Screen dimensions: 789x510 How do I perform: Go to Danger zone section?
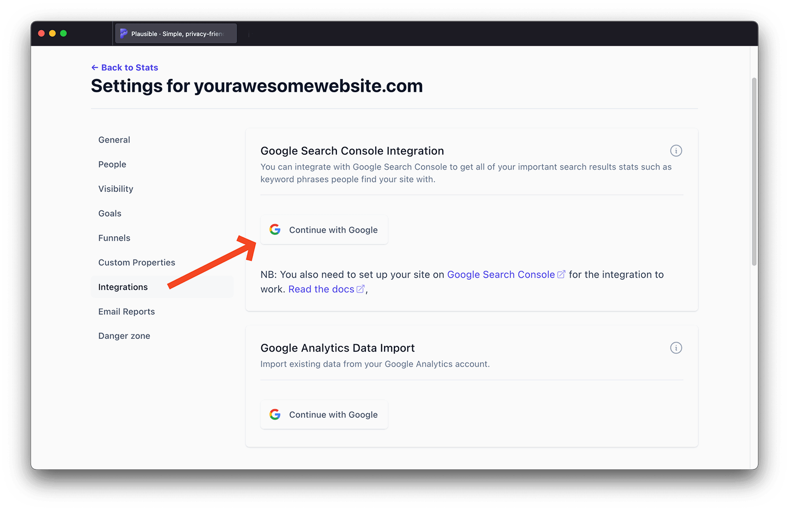(124, 336)
